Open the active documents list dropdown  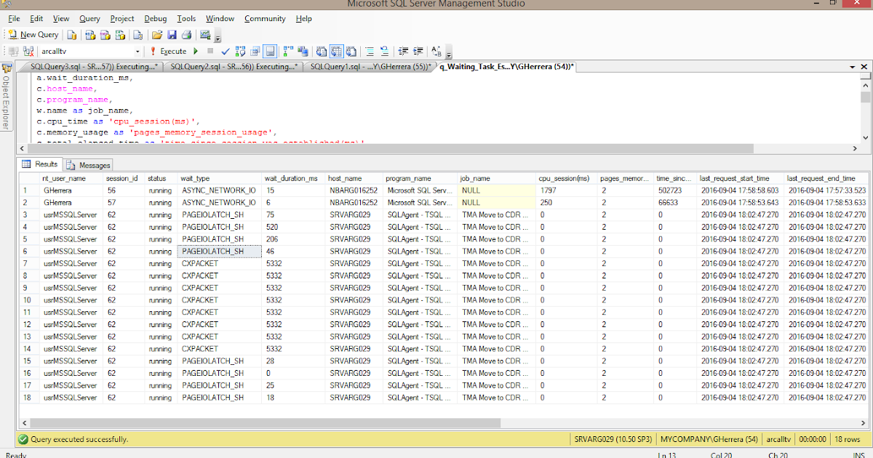click(x=853, y=66)
